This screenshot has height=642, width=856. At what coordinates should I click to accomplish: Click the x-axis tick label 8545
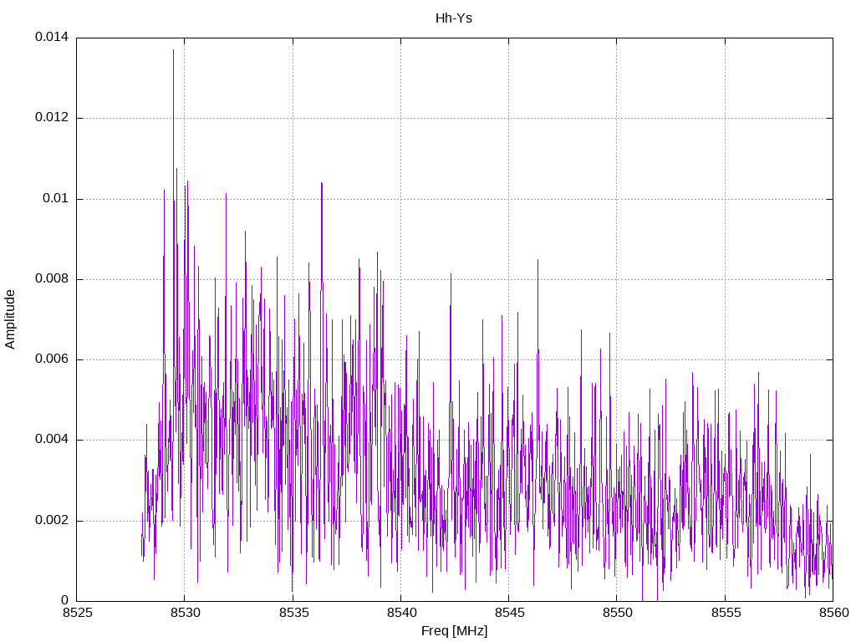pyautogui.click(x=509, y=613)
